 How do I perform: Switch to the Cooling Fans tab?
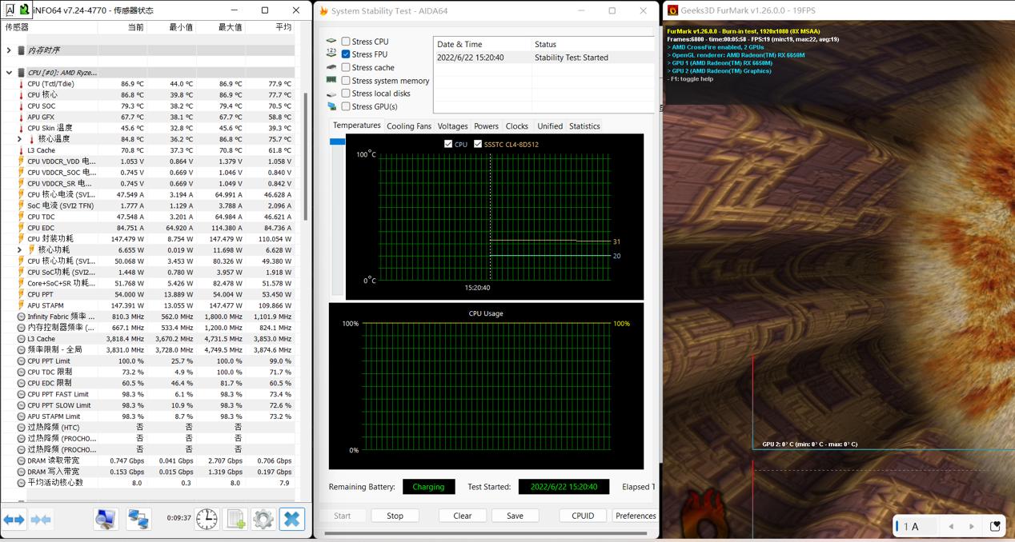[408, 126]
